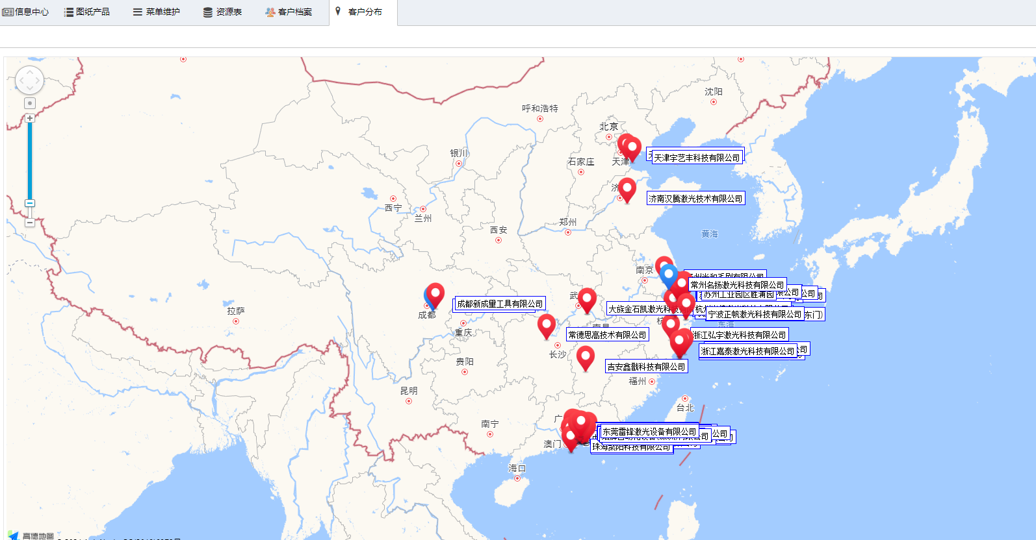
Task: Go to the 资源表 tab
Action: (x=223, y=12)
